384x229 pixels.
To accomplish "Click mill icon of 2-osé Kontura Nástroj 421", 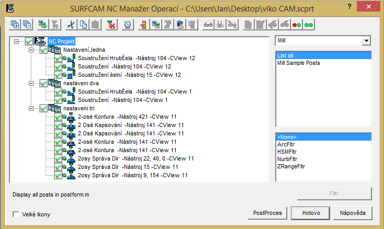I will 71,117.
